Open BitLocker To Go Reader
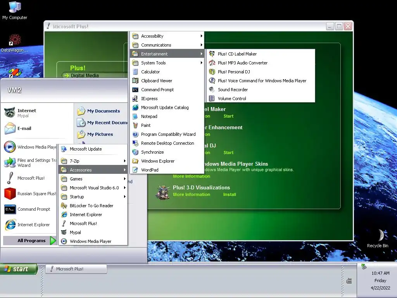The image size is (397, 298). [93, 206]
